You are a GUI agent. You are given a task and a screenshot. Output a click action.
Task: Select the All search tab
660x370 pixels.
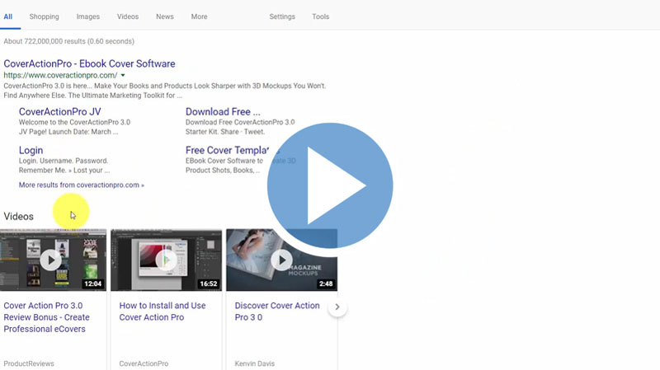pos(7,16)
